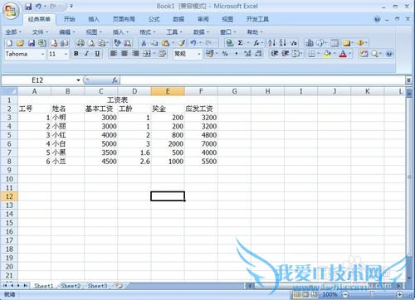Insert a chart with the column chart icon

(x=310, y=43)
